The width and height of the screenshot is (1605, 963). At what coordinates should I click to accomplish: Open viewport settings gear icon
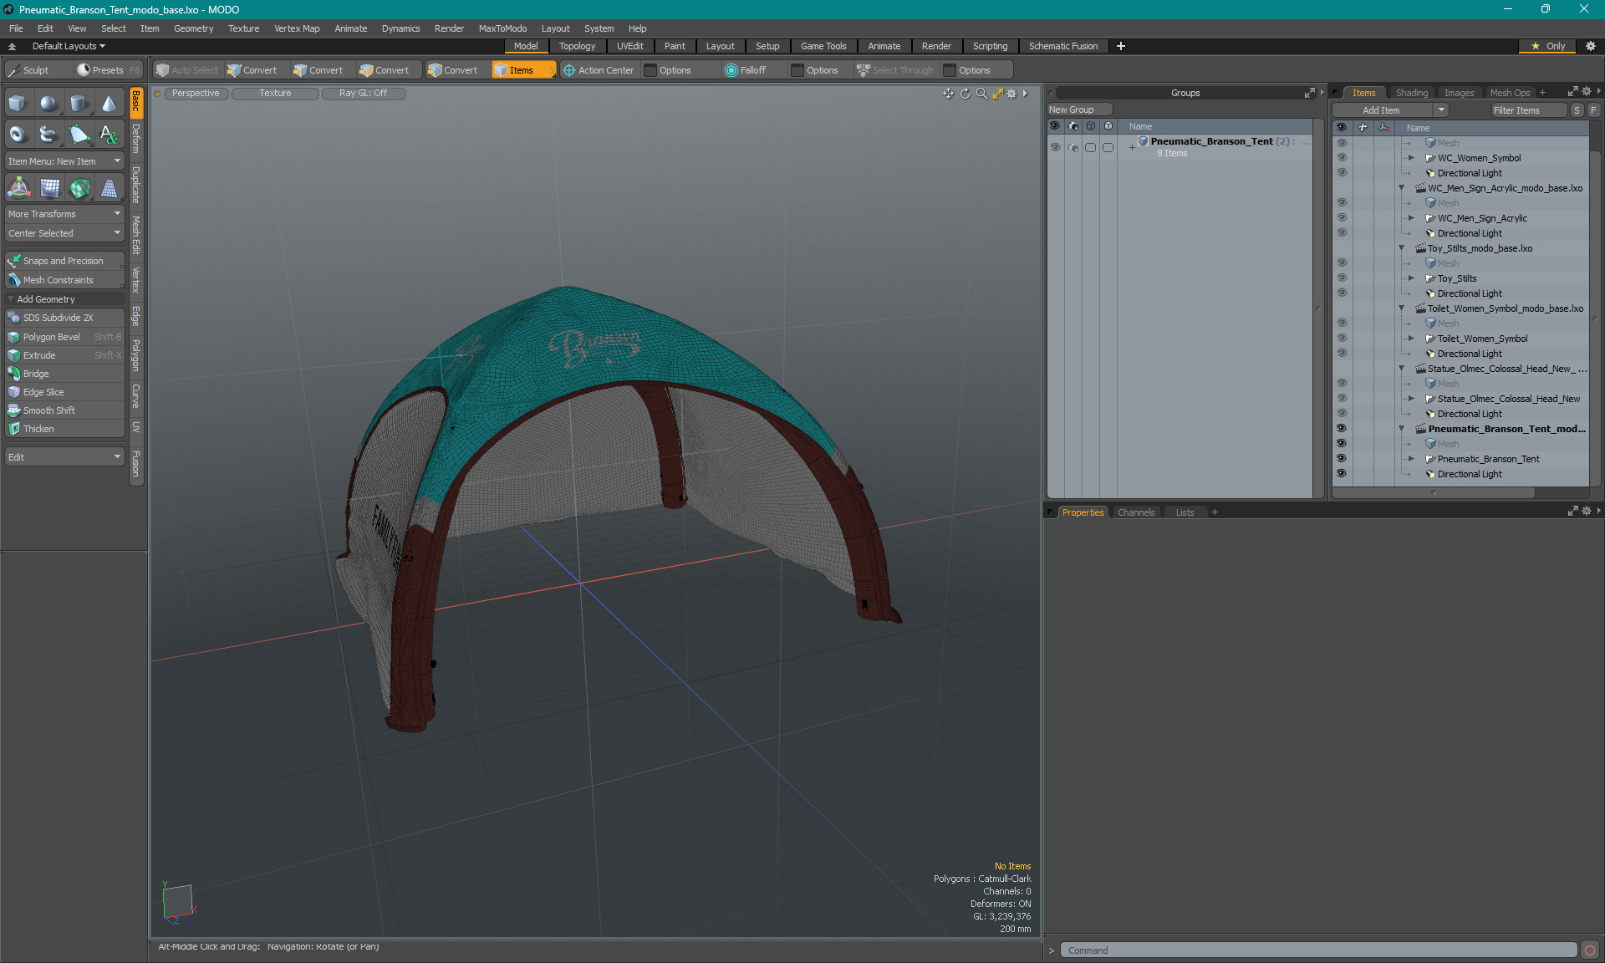coord(1011,94)
